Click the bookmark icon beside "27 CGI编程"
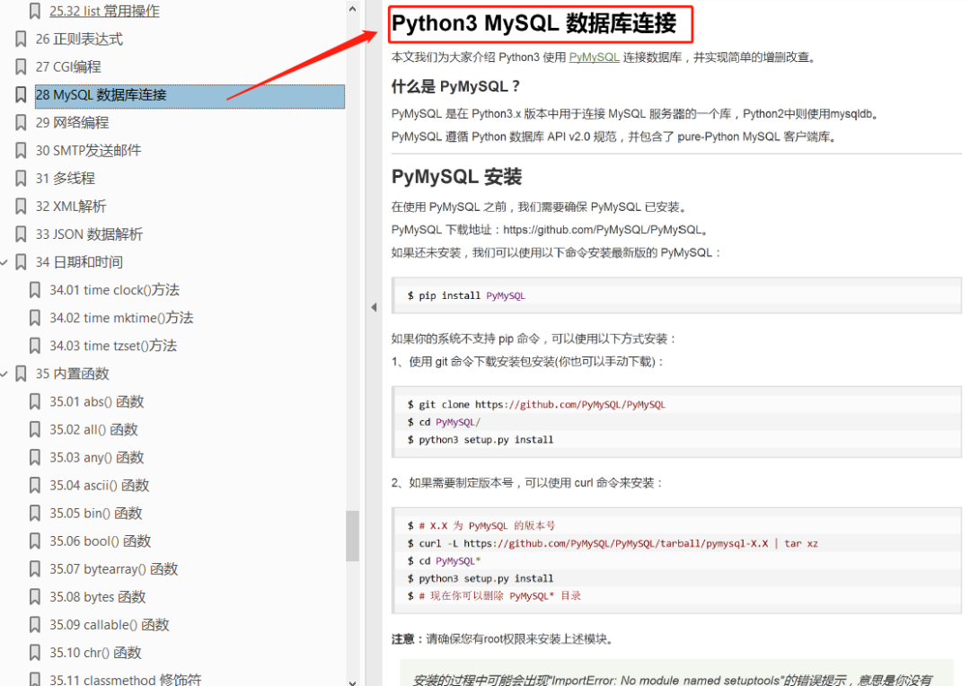The width and height of the screenshot is (970, 686). pyautogui.click(x=20, y=66)
